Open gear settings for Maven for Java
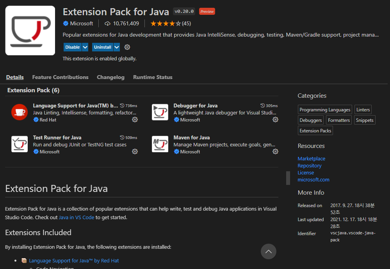The height and width of the screenshot is (269, 390). tap(275, 151)
